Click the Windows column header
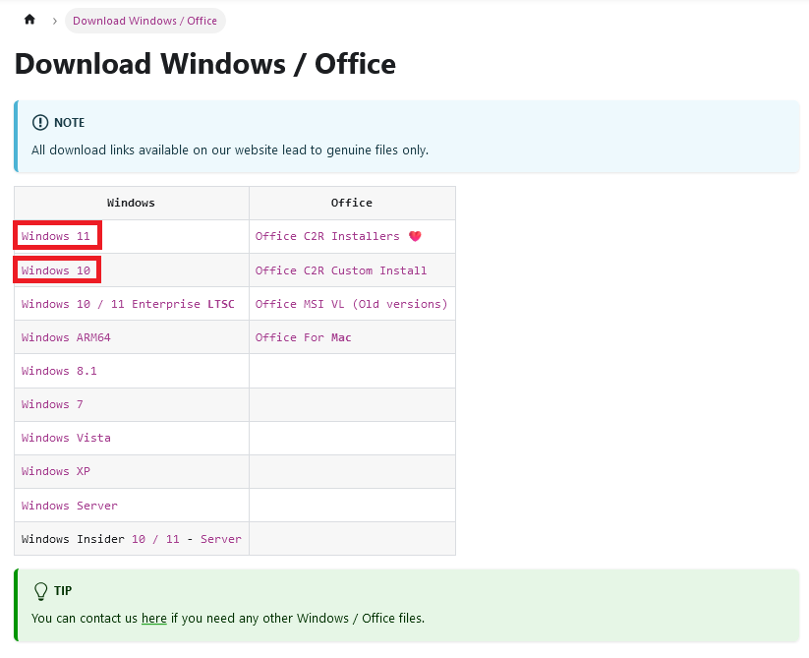The width and height of the screenshot is (809, 658). click(x=131, y=203)
